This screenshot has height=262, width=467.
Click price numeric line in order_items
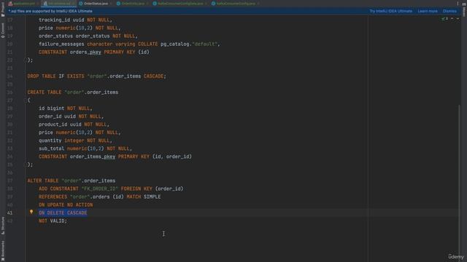pos(80,132)
